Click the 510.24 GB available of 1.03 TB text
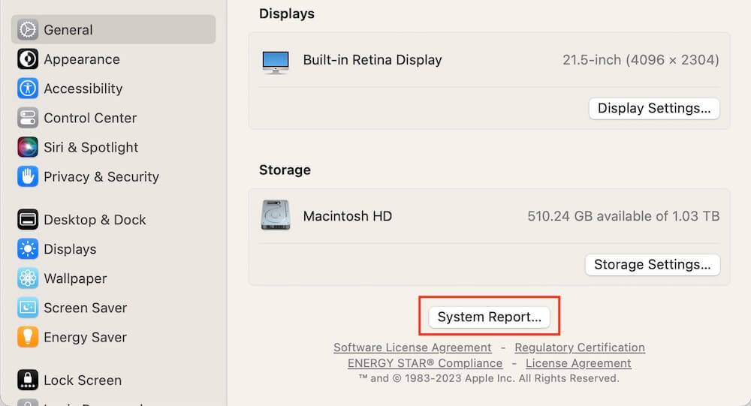751x406 pixels. click(623, 216)
